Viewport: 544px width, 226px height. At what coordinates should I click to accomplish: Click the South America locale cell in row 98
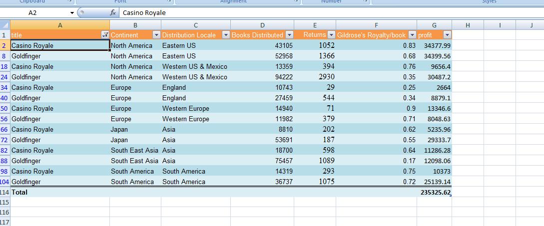coord(196,171)
